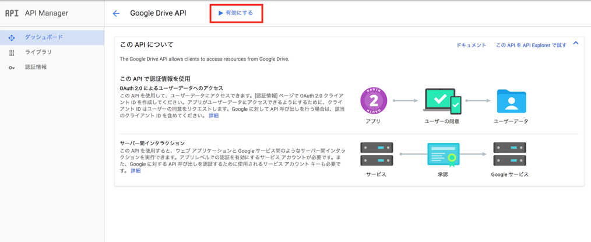Click the サービス server icon
The image size is (591, 242).
(x=377, y=154)
